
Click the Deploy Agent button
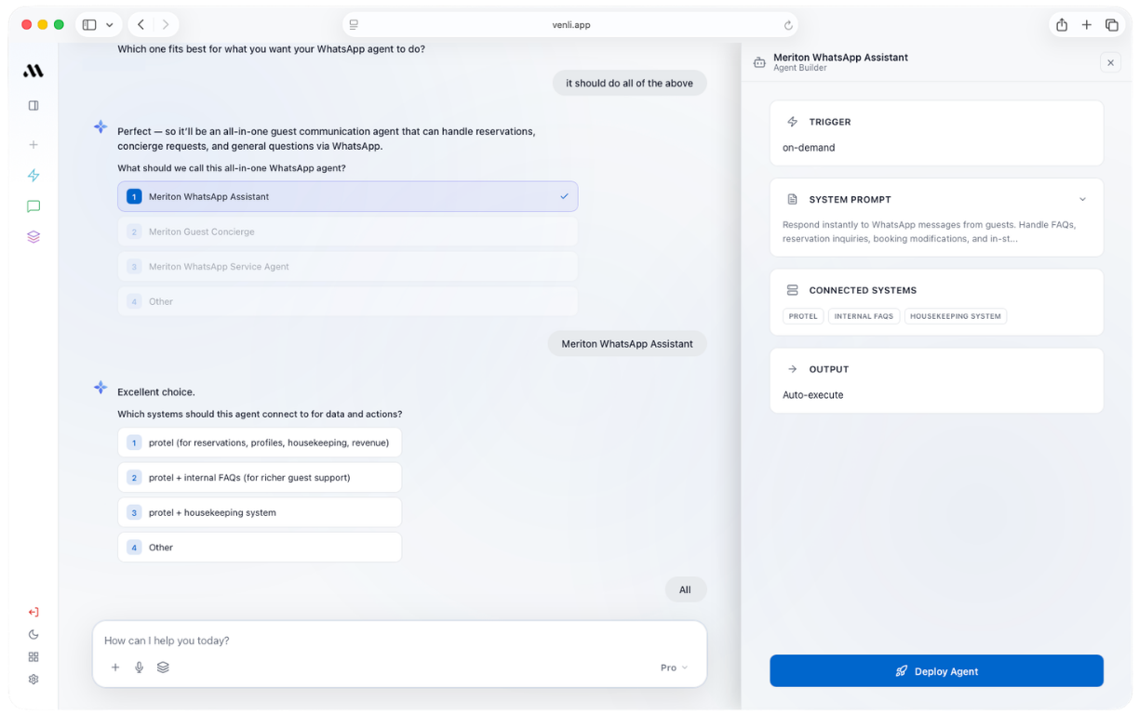936,671
